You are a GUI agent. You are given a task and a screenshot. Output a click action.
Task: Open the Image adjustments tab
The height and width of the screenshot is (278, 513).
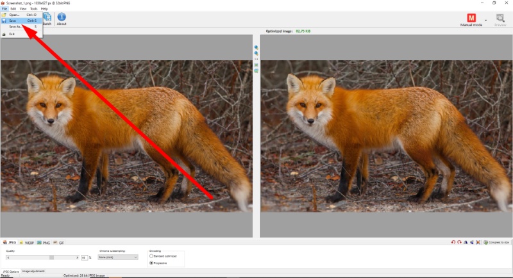33,271
